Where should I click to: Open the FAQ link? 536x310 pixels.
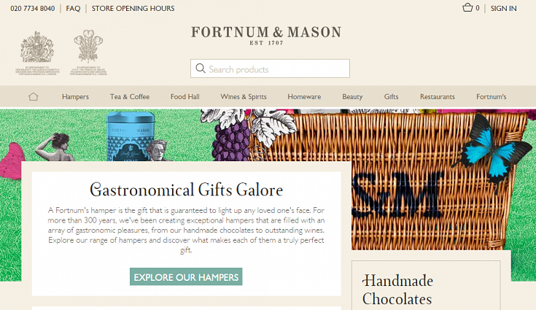pos(73,8)
